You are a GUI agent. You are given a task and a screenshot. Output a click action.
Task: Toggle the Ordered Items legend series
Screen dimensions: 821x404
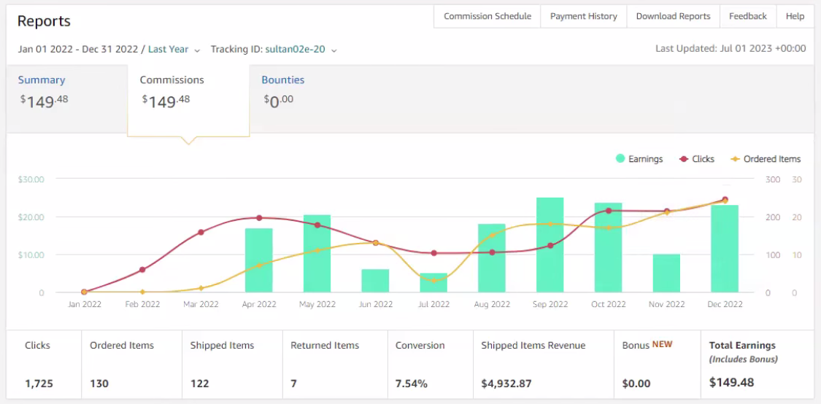click(766, 158)
